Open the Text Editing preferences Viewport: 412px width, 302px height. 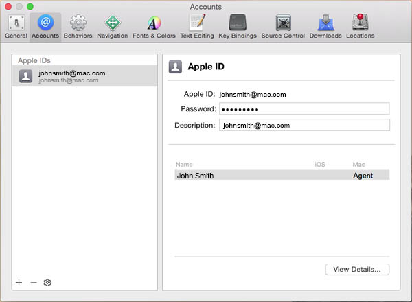click(197, 27)
